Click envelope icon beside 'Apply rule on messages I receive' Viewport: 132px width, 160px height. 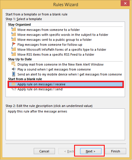pos(13,84)
